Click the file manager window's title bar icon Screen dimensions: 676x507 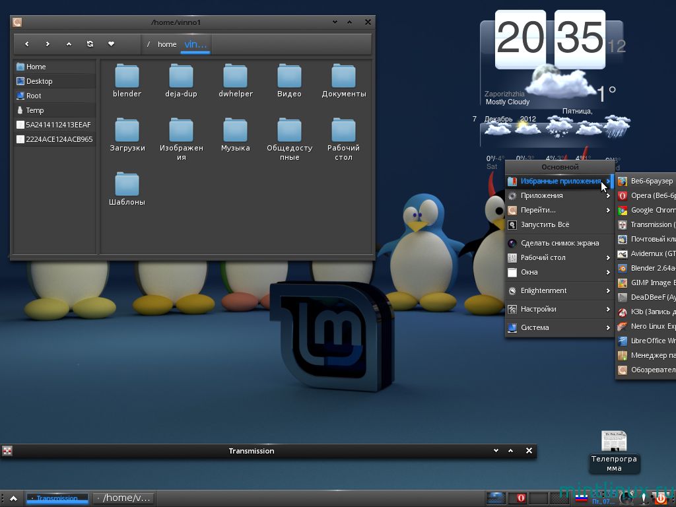17,22
